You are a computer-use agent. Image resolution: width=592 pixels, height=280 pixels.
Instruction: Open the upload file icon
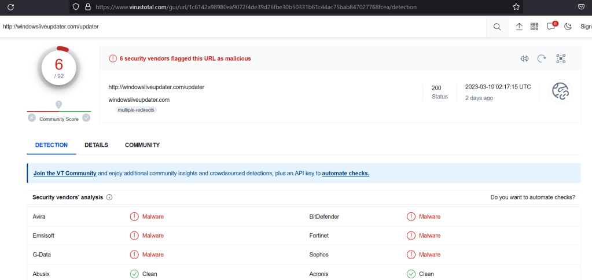(x=519, y=27)
